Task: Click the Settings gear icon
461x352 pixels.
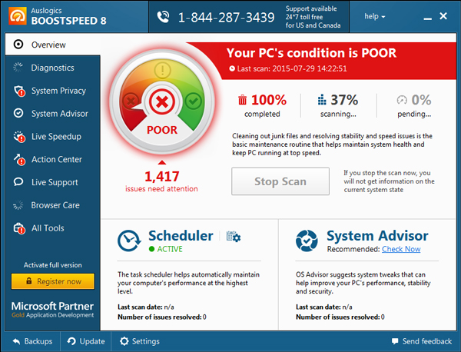Action: [x=124, y=341]
